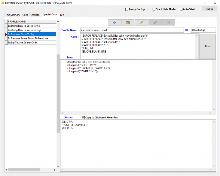
Task: Select the Special Code tab
Action: 50,14
